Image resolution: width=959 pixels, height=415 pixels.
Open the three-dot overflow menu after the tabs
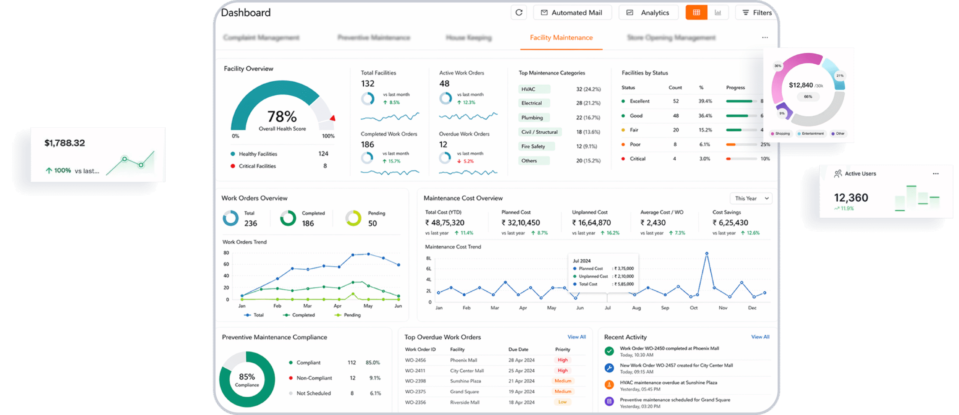click(x=765, y=37)
